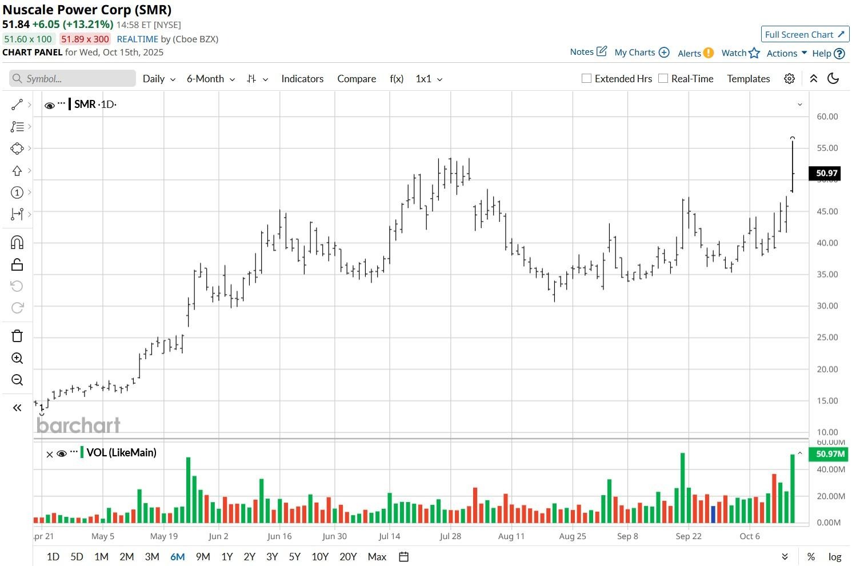Open the Templates menu
This screenshot has height=566, width=852.
click(749, 79)
